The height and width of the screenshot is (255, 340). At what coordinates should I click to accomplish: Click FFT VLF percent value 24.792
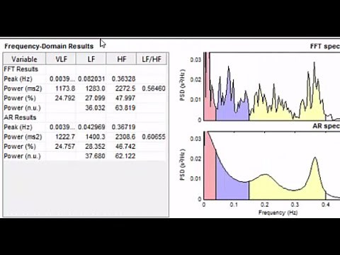65,98
